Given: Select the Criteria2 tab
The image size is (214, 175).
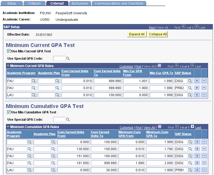Looking at the screenshot, I should coord(57,4).
